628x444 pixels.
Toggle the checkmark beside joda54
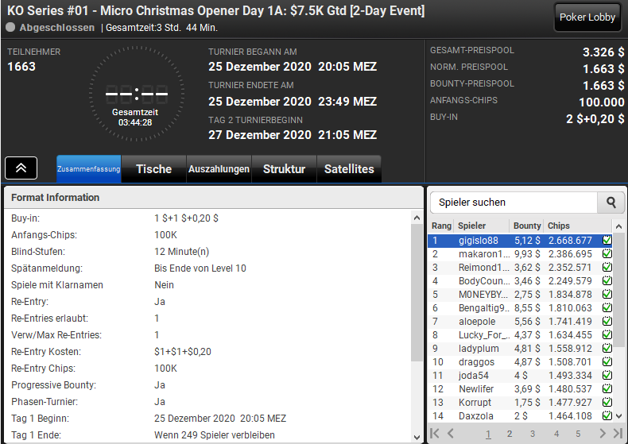pos(607,376)
